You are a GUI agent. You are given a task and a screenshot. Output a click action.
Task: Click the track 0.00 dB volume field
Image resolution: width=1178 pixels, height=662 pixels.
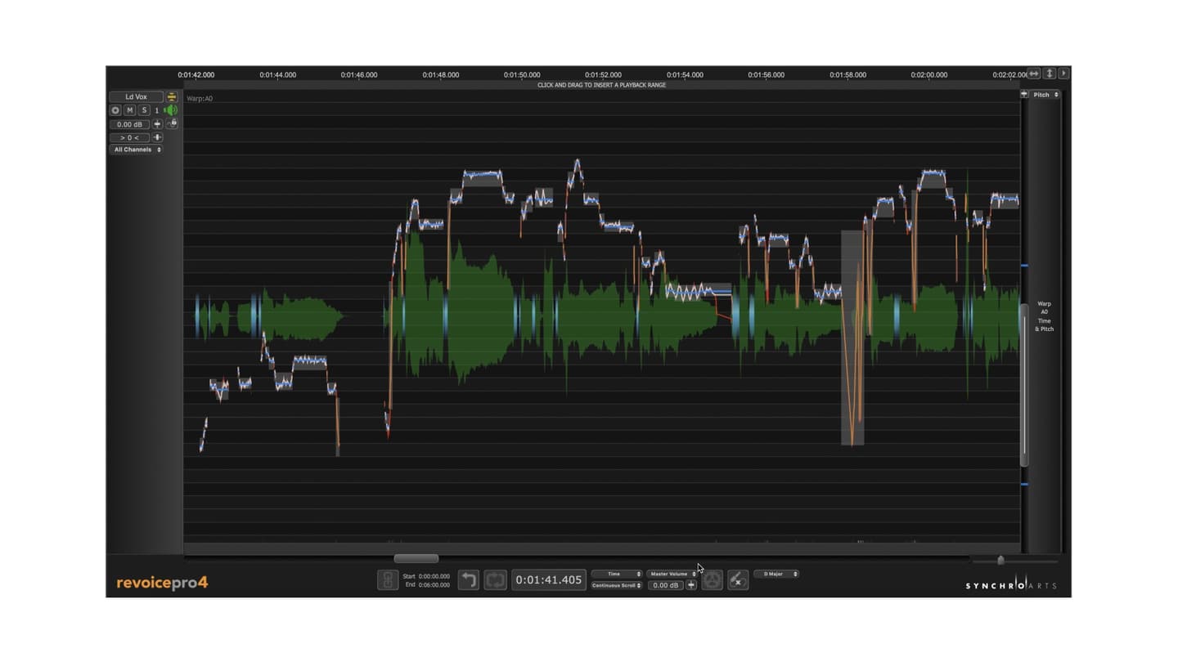coord(130,124)
